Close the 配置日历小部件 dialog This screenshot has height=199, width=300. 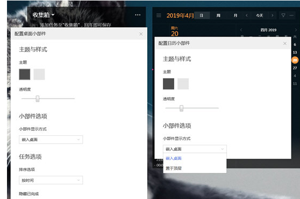click(x=285, y=43)
